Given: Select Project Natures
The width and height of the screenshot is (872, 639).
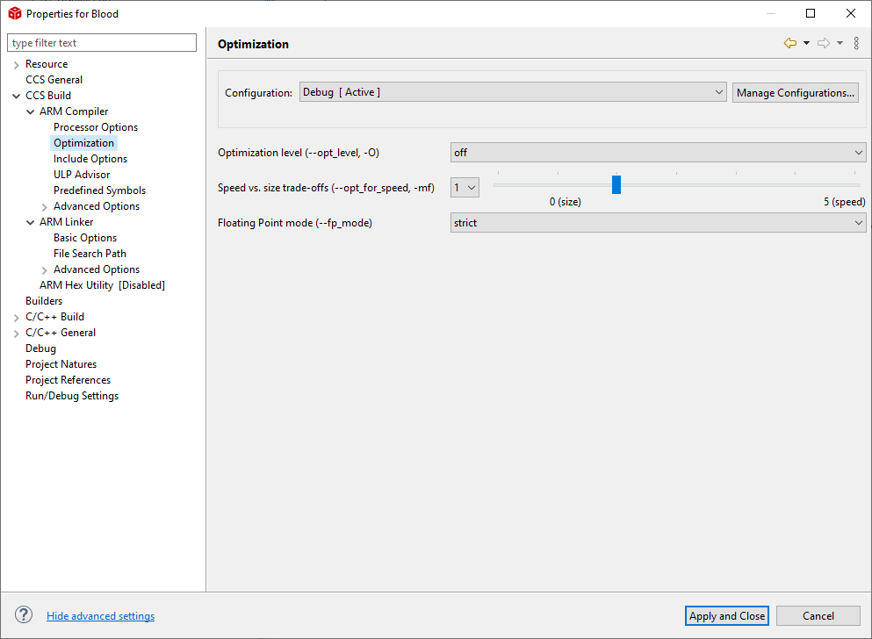Looking at the screenshot, I should pyautogui.click(x=61, y=364).
